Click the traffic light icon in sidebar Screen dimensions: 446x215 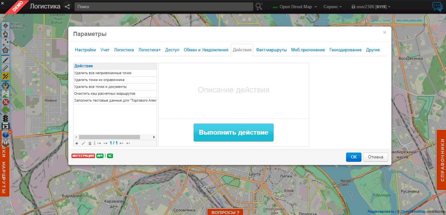6,118
